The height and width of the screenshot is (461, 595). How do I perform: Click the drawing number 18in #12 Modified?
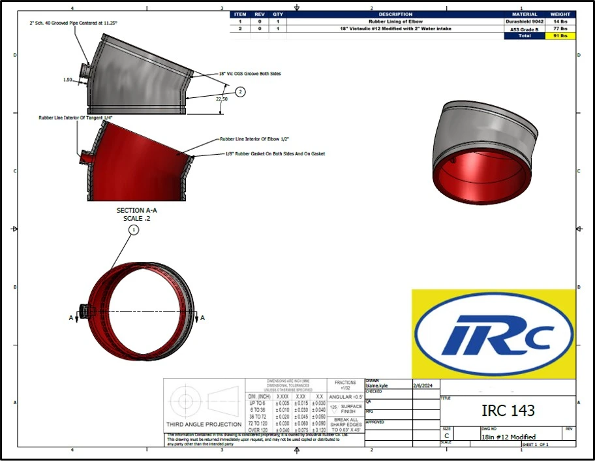[508, 437]
